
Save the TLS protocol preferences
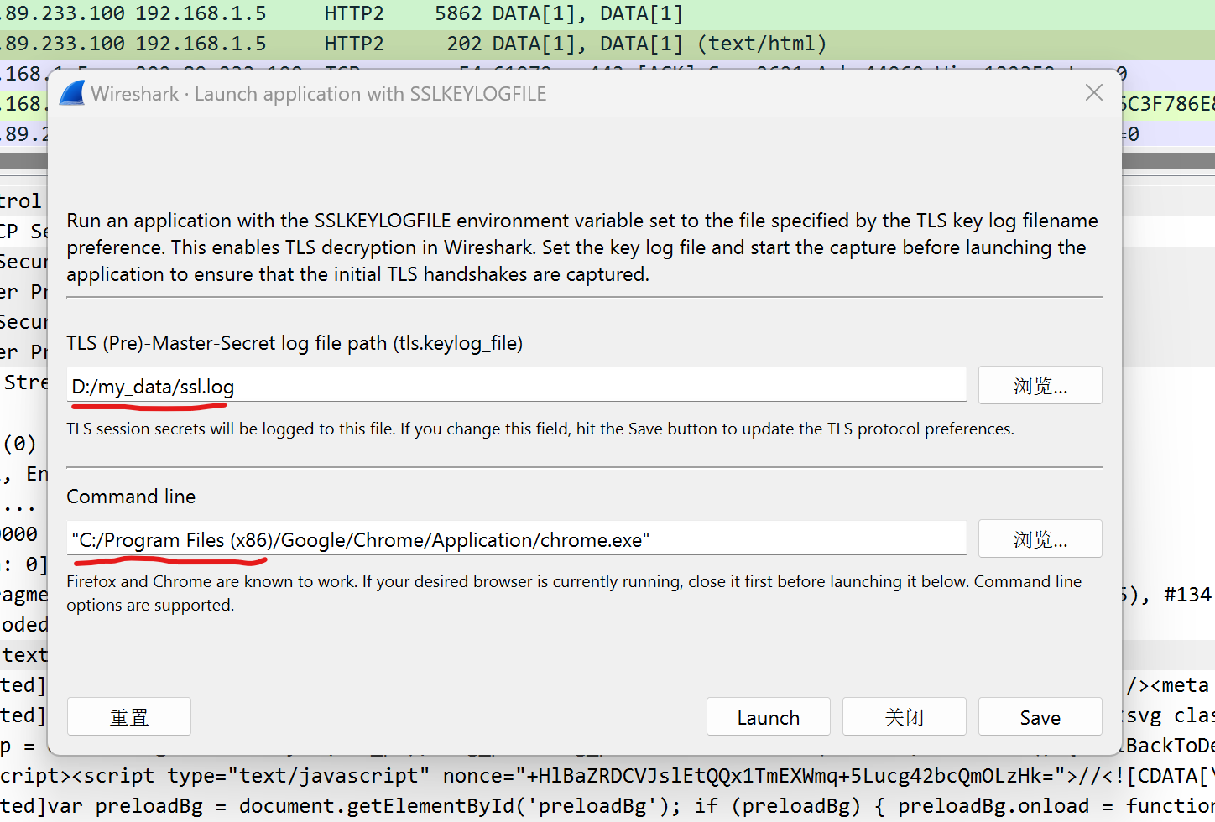click(x=1040, y=716)
